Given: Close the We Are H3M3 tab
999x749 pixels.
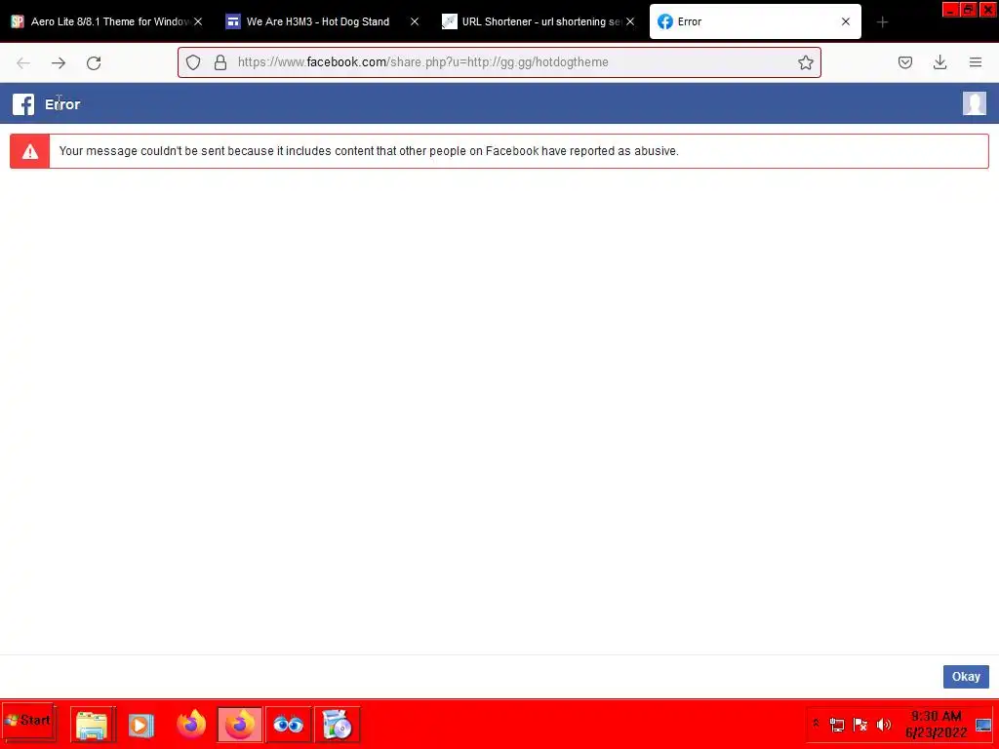Looking at the screenshot, I should coord(414,21).
